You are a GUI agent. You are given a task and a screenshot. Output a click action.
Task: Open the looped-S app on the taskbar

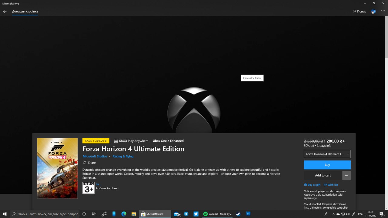point(104,214)
